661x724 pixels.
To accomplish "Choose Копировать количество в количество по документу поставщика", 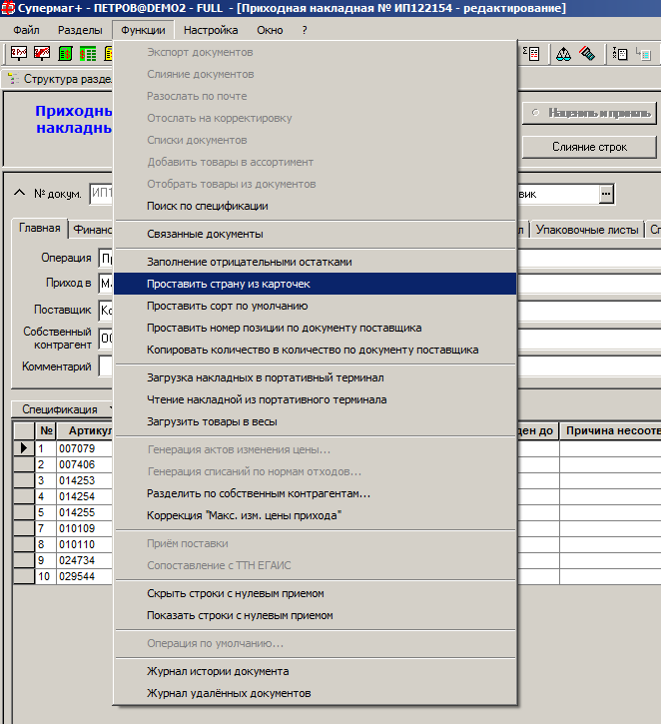I will (315, 350).
